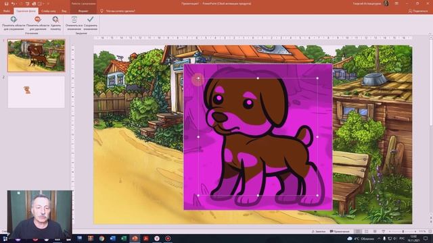Open the File tab
The image size is (433, 243).
point(7,11)
